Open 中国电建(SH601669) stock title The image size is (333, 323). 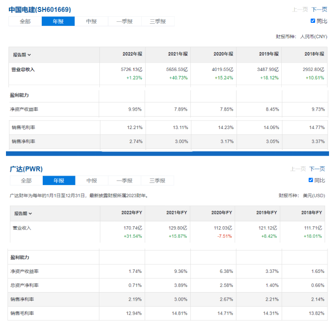[x=40, y=9]
